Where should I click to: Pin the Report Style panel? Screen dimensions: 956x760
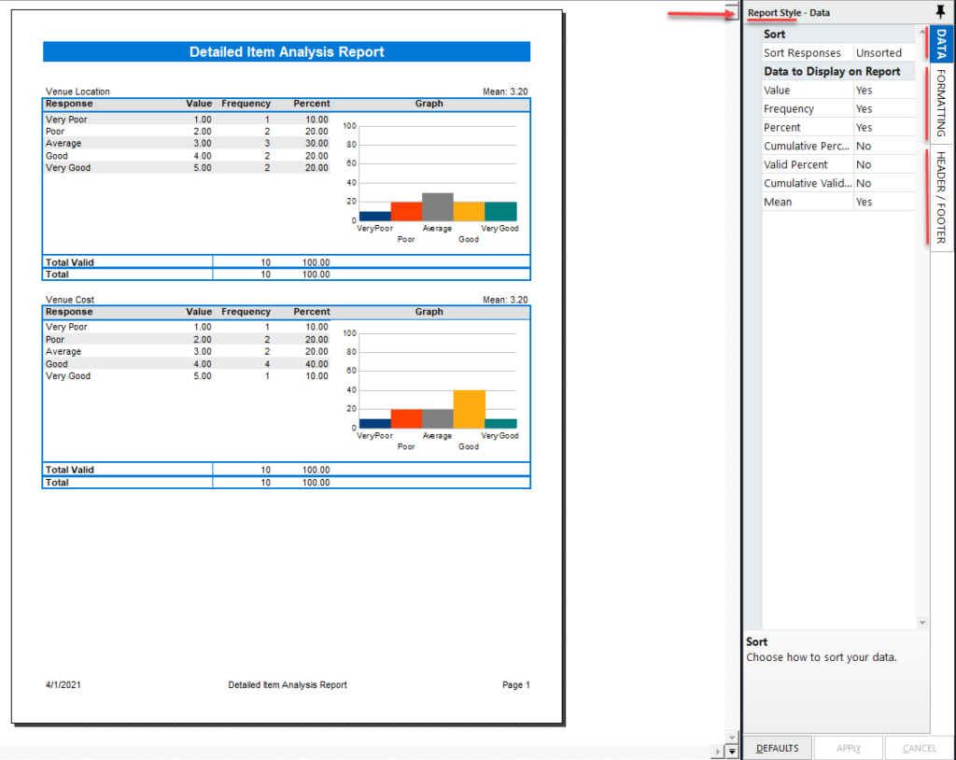(x=940, y=11)
